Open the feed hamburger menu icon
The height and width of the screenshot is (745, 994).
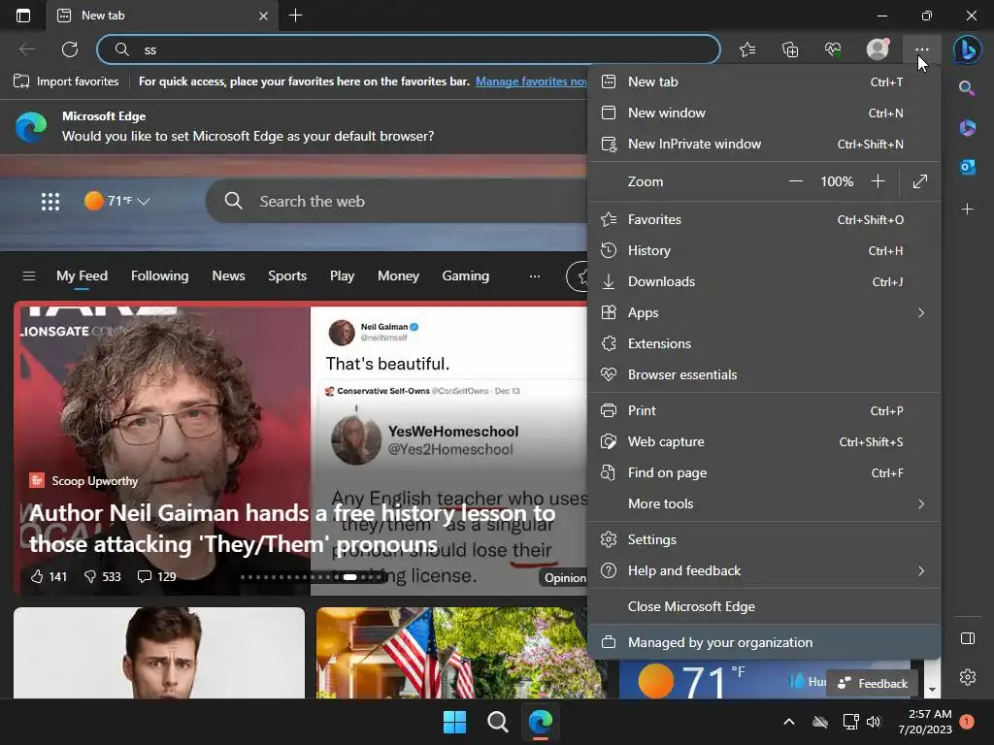[x=28, y=276]
